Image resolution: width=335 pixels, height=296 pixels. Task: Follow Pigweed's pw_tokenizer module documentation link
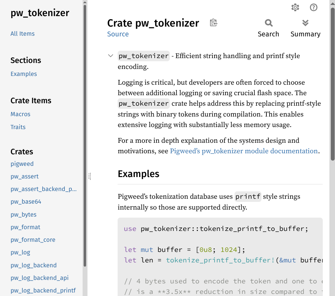(x=244, y=151)
